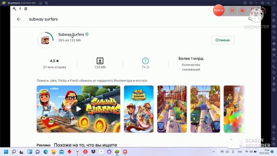277x156 pixels.
Task: Click the 'A' notification icon in the status bar
Action: click(26, 9)
